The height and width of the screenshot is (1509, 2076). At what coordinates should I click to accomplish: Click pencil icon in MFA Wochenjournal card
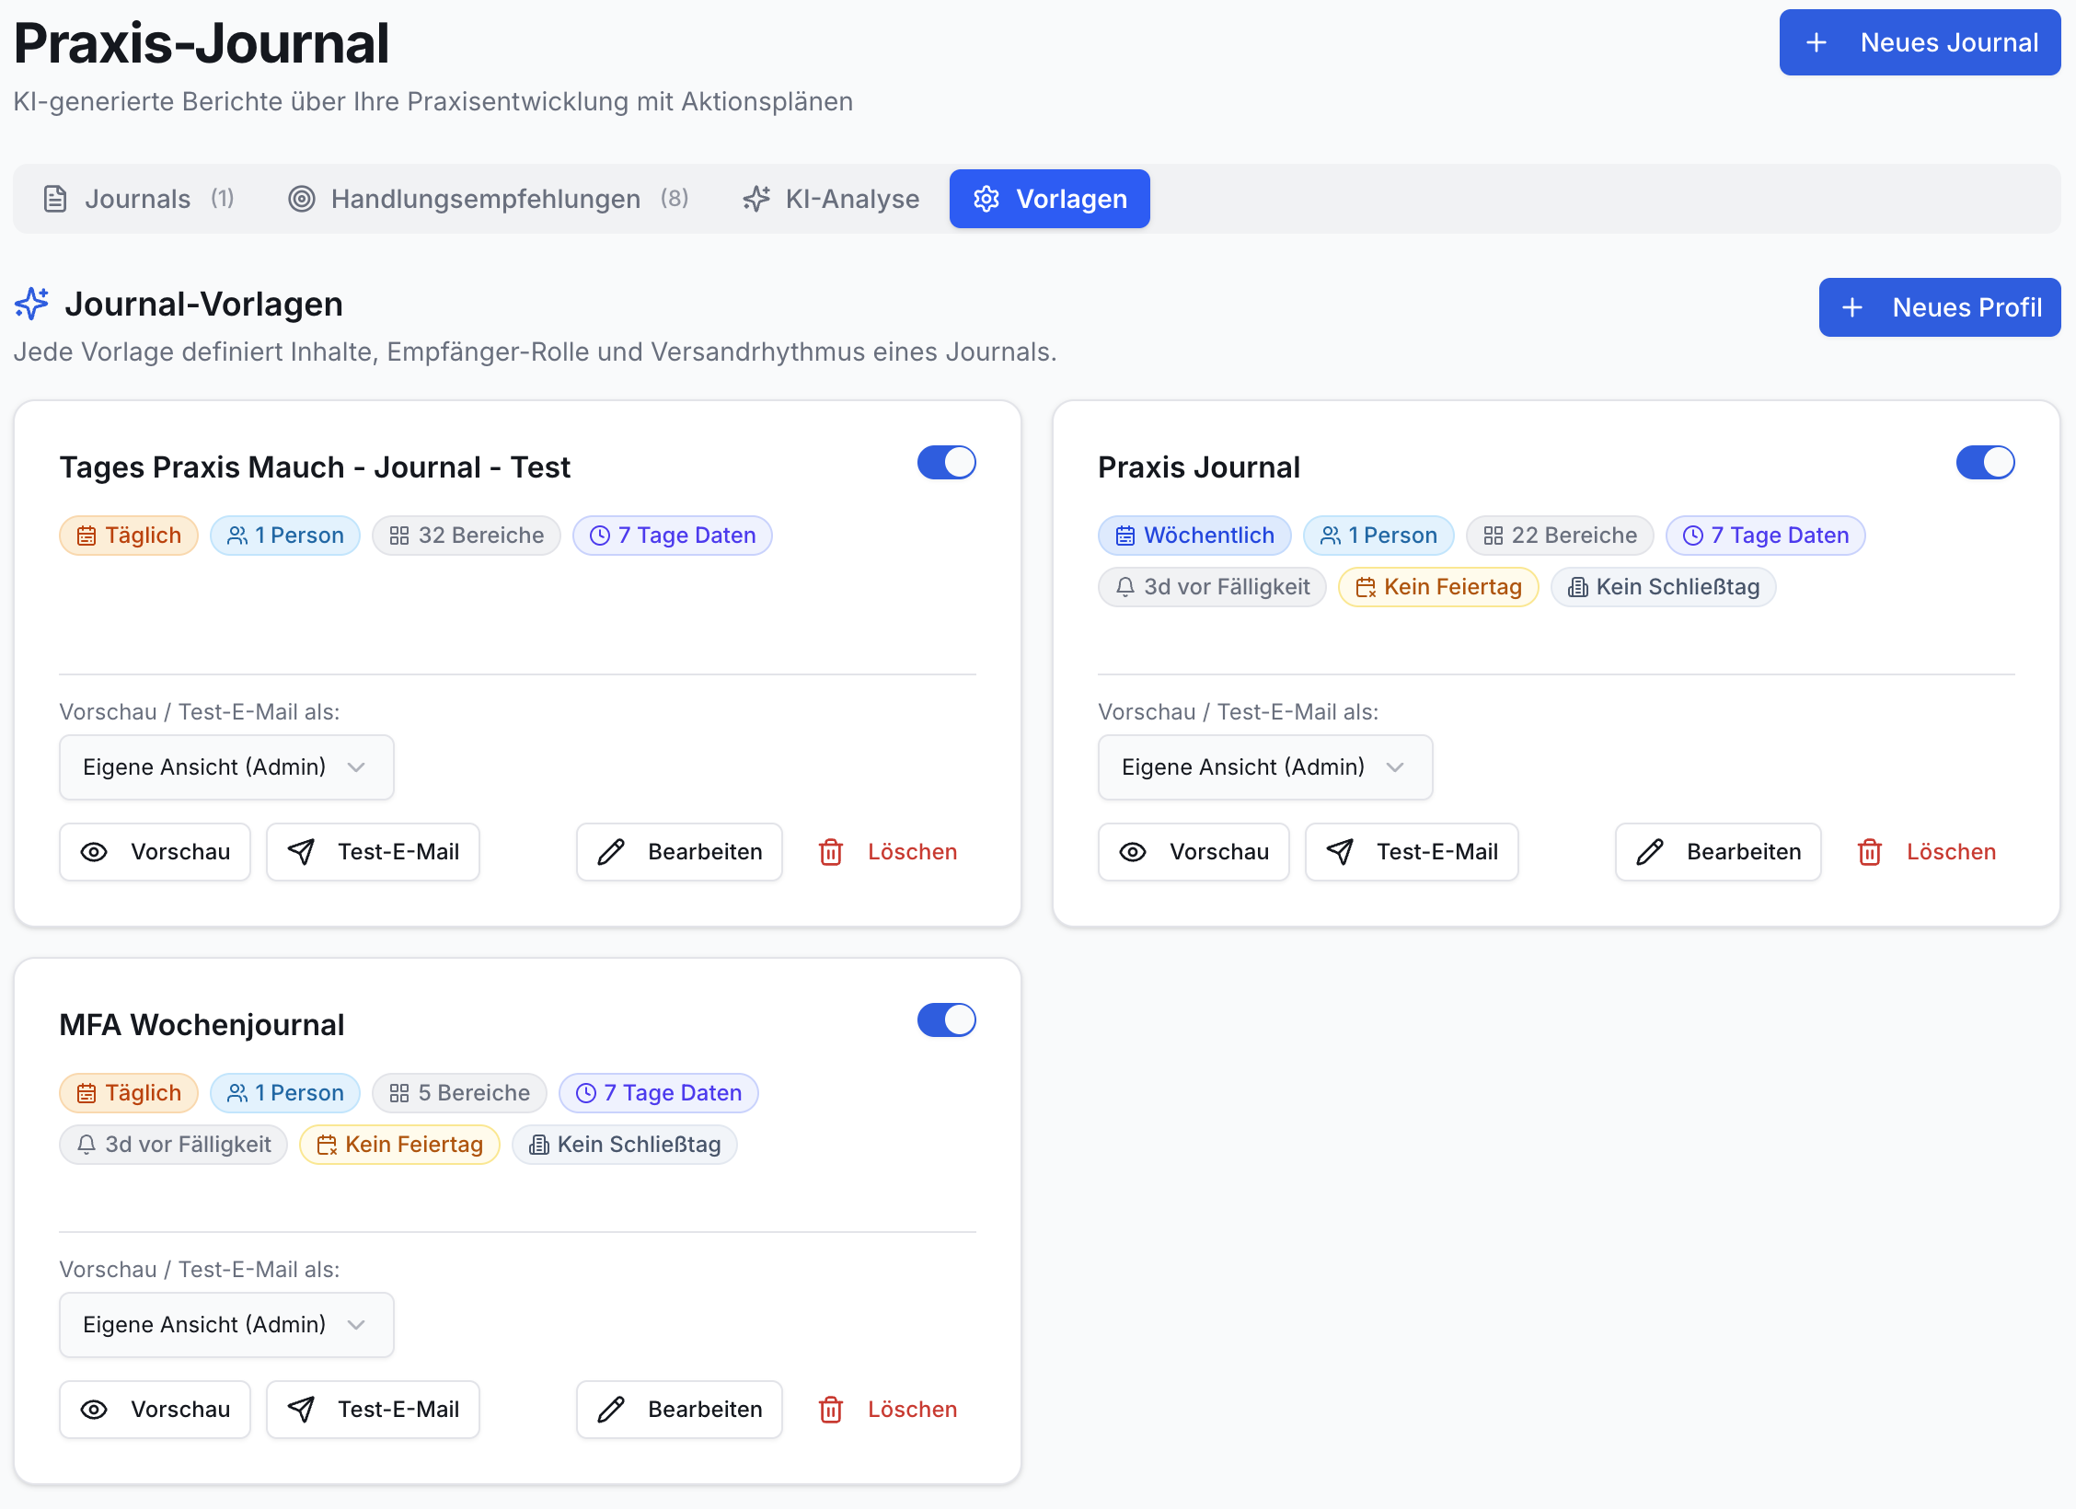(611, 1410)
